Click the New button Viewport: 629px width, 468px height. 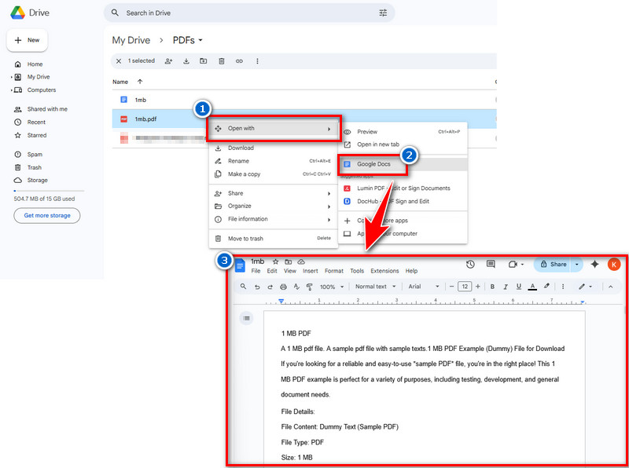(x=28, y=41)
